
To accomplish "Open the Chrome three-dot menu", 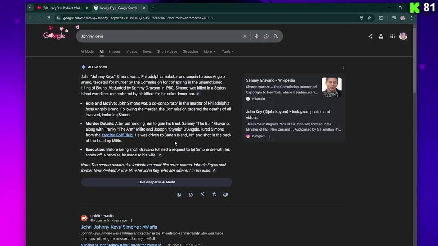I will [x=411, y=18].
